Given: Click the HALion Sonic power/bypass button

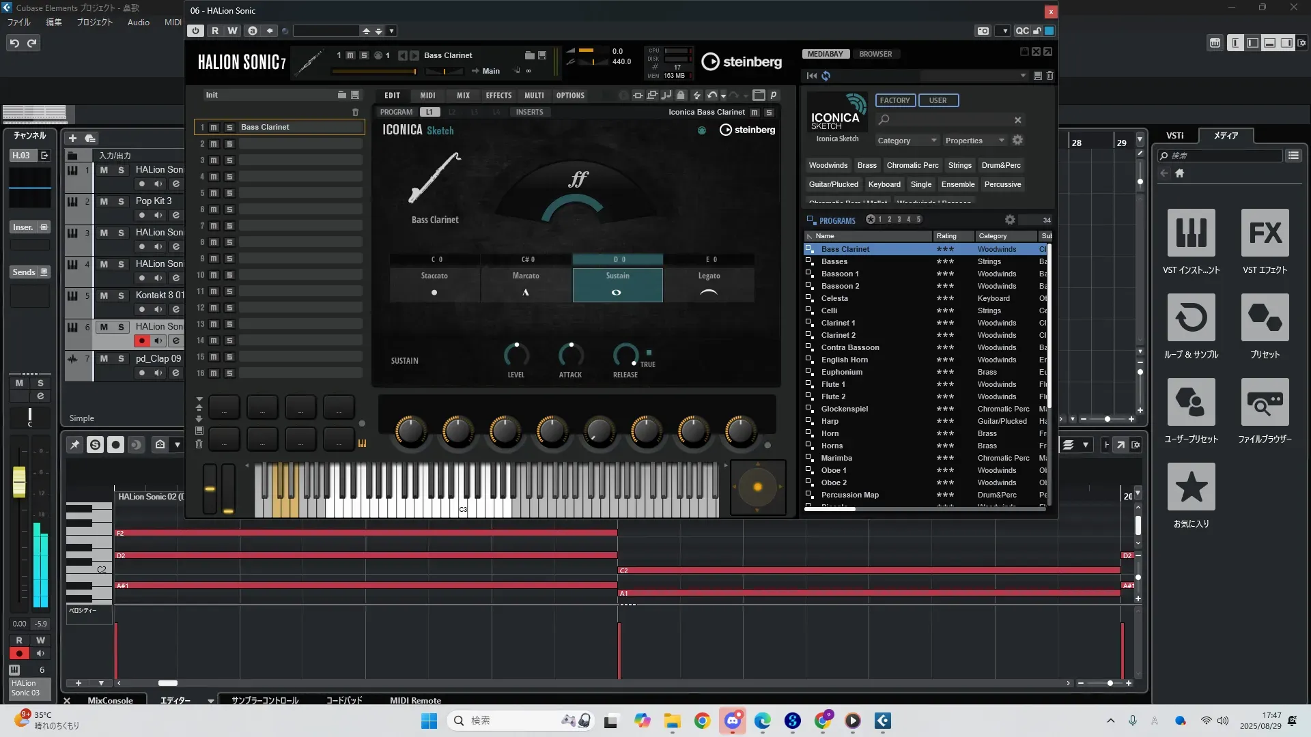Looking at the screenshot, I should click(x=196, y=31).
